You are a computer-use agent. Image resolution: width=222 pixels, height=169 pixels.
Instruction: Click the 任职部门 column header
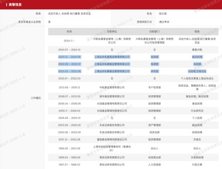click(154, 32)
